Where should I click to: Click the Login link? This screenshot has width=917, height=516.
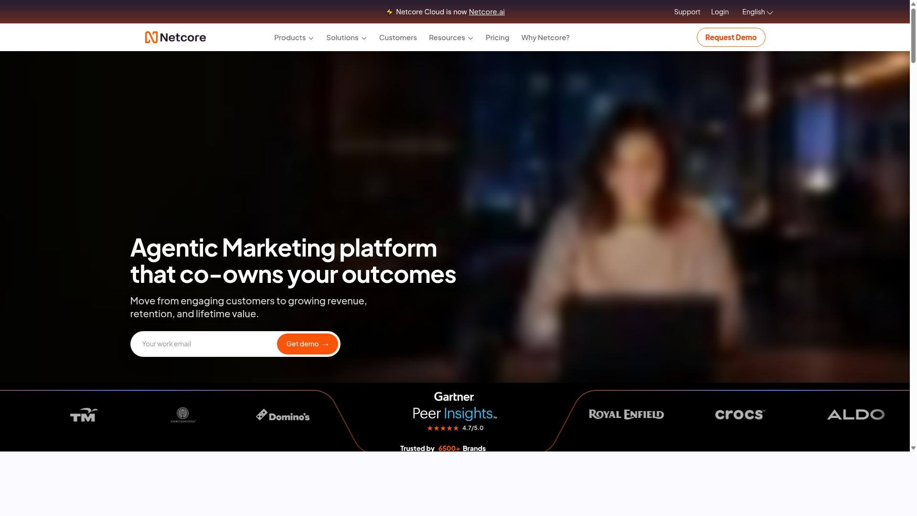tap(720, 12)
